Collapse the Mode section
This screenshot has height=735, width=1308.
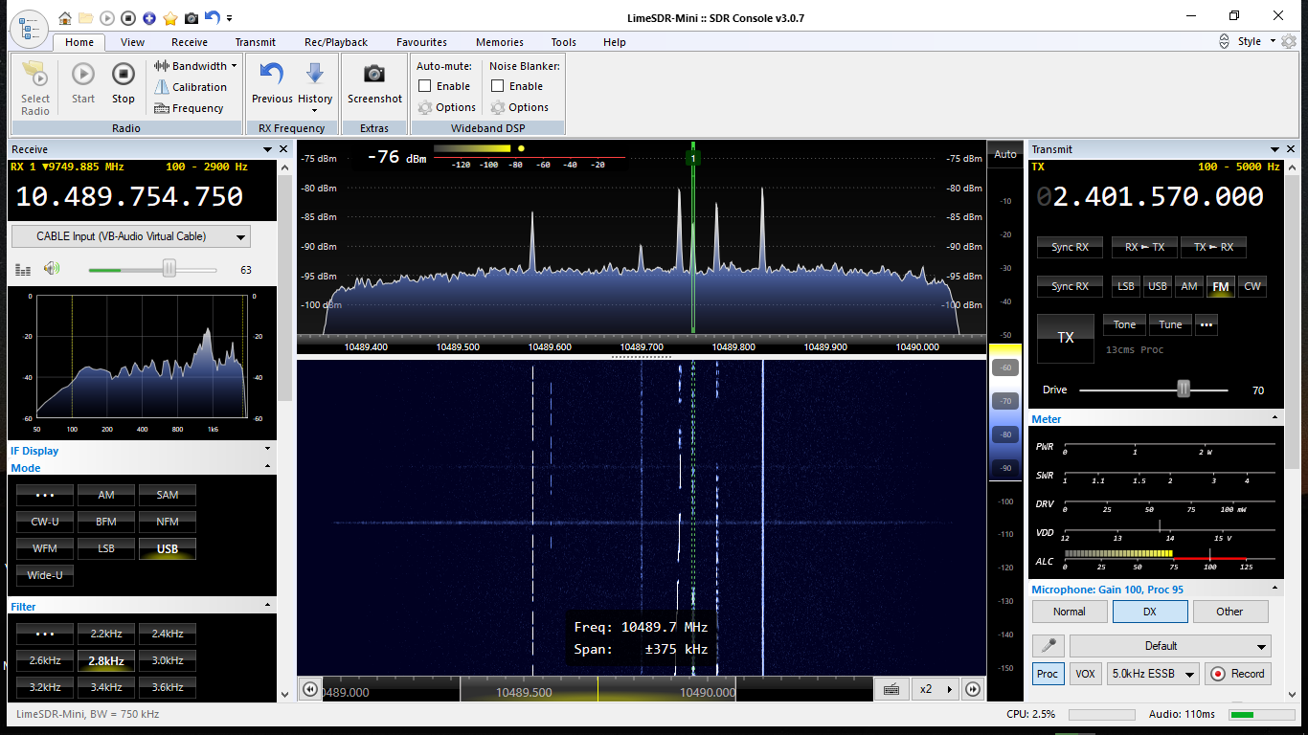point(267,467)
